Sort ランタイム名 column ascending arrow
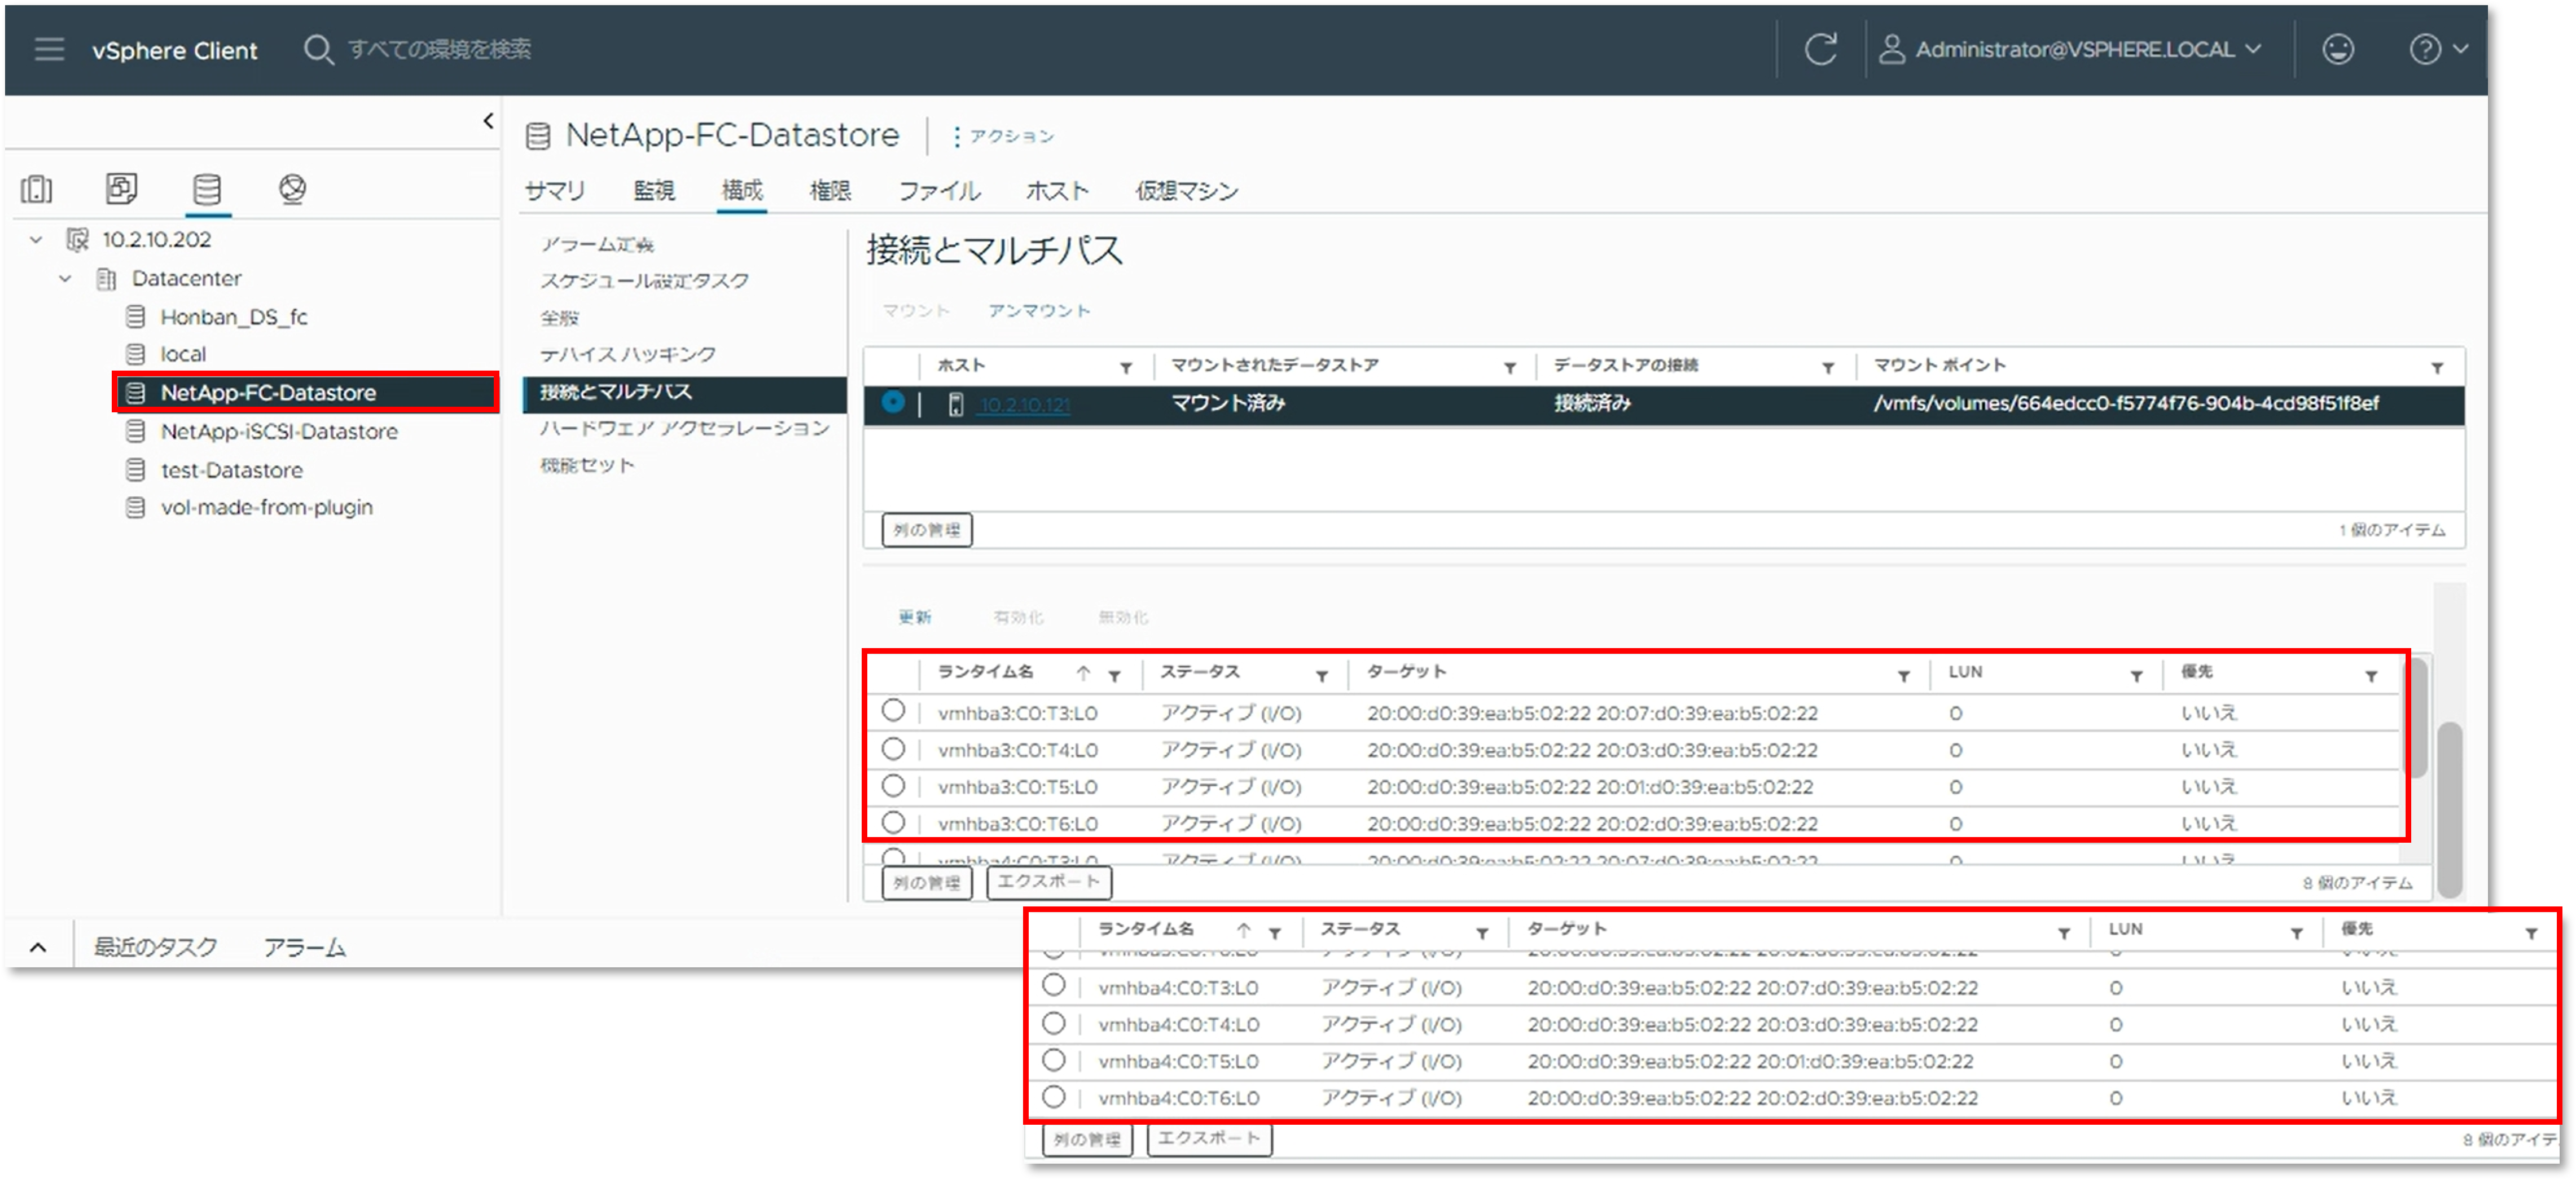 coord(1083,673)
